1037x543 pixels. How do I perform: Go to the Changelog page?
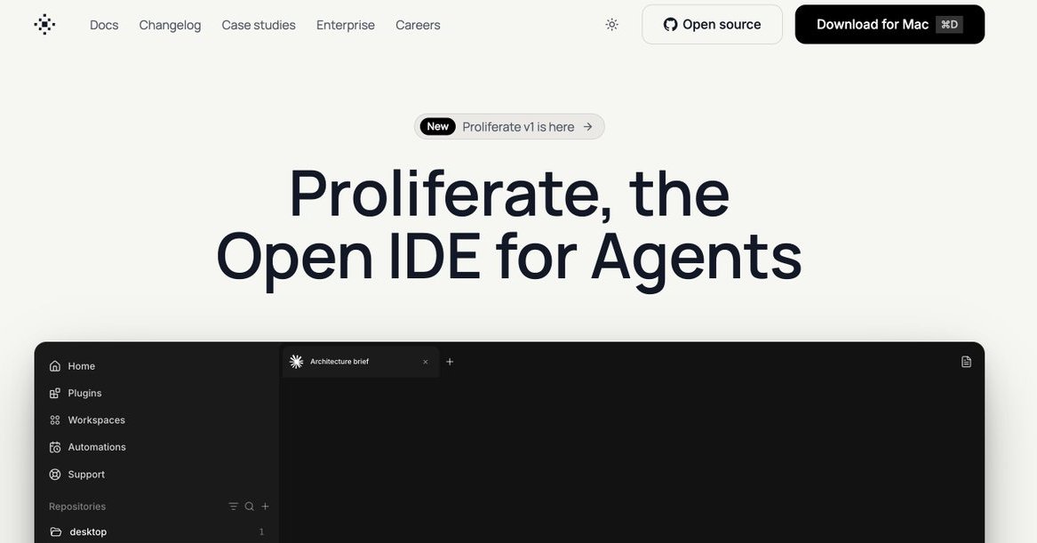click(x=170, y=25)
